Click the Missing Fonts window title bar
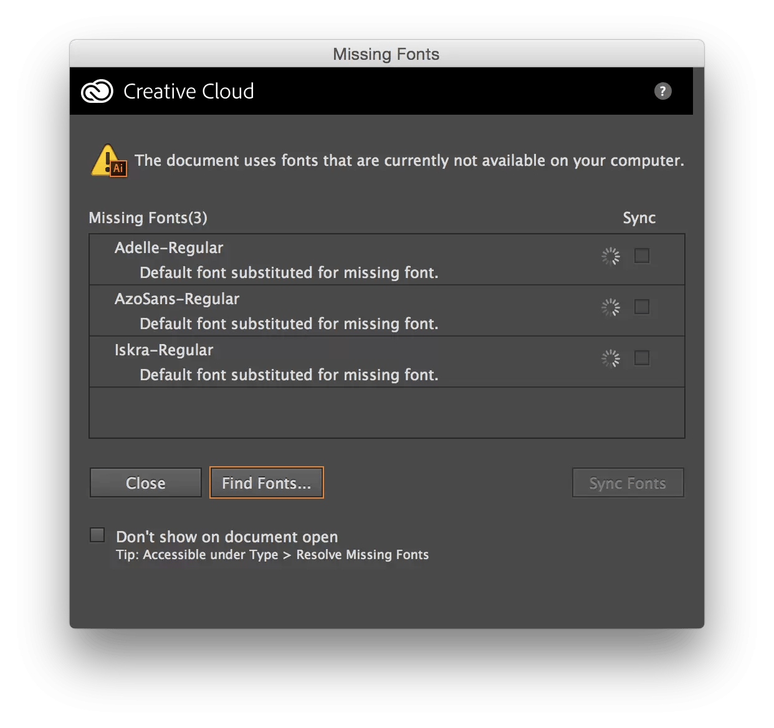The image size is (774, 728). [x=387, y=54]
